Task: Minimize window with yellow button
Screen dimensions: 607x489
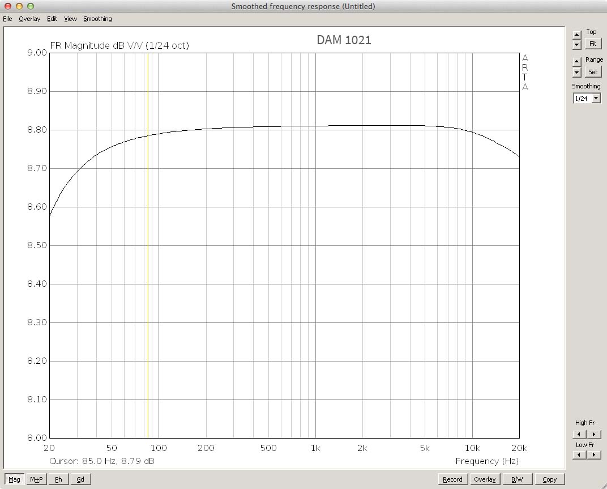Action: pyautogui.click(x=19, y=6)
